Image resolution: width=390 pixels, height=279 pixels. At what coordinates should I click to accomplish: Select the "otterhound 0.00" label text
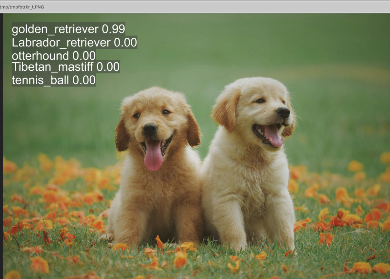(54, 55)
